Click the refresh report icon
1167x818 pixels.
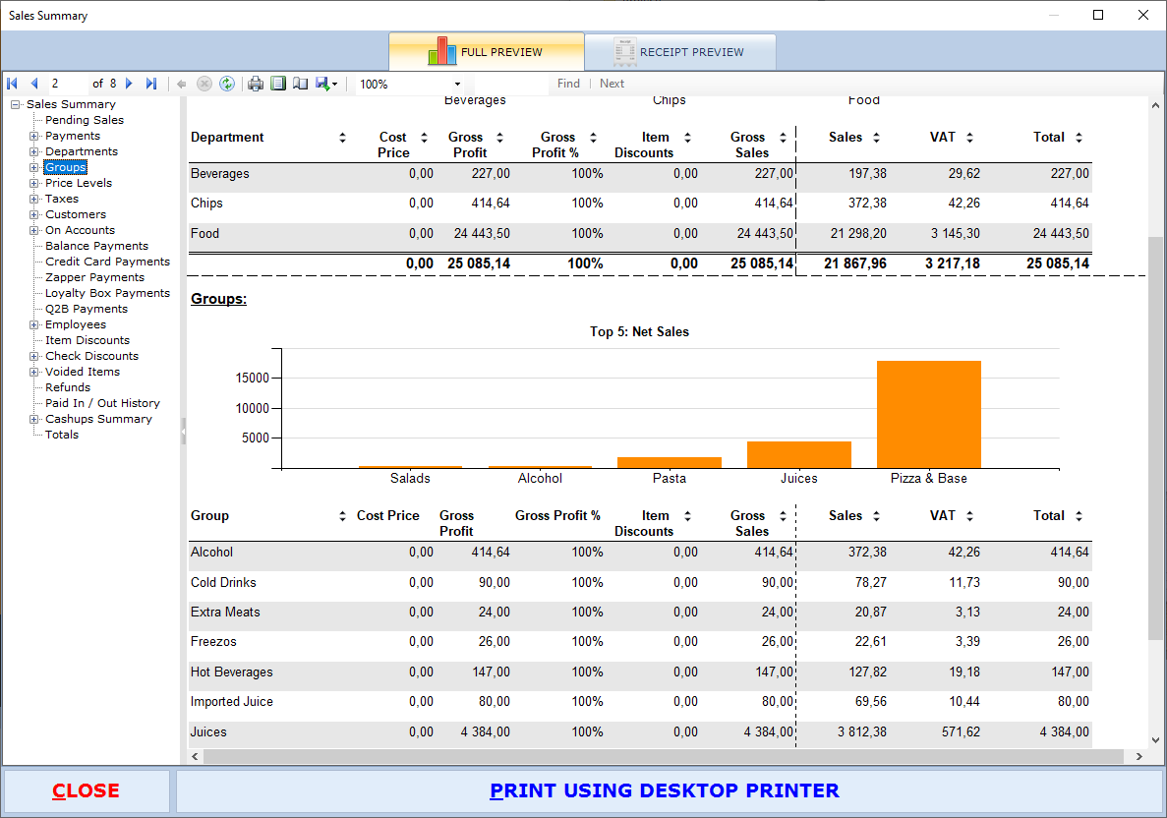[227, 85]
